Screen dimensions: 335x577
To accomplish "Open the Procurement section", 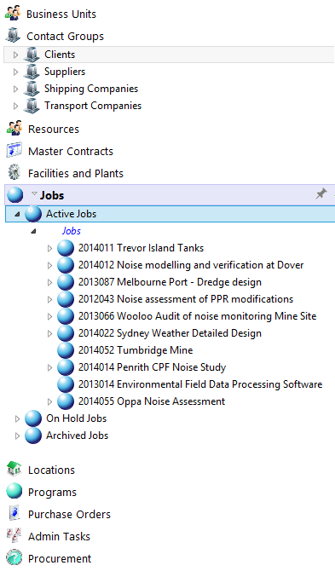I will tap(60, 558).
